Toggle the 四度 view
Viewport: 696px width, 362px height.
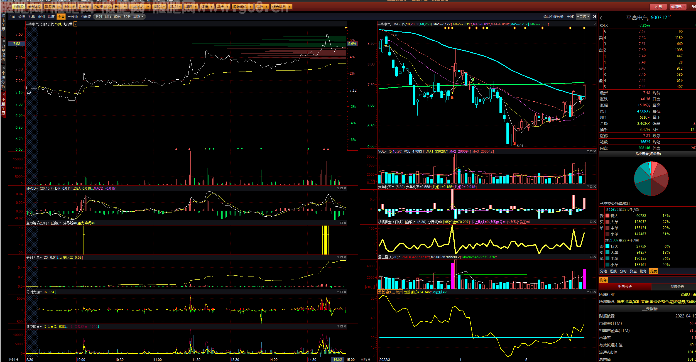tap(51, 17)
